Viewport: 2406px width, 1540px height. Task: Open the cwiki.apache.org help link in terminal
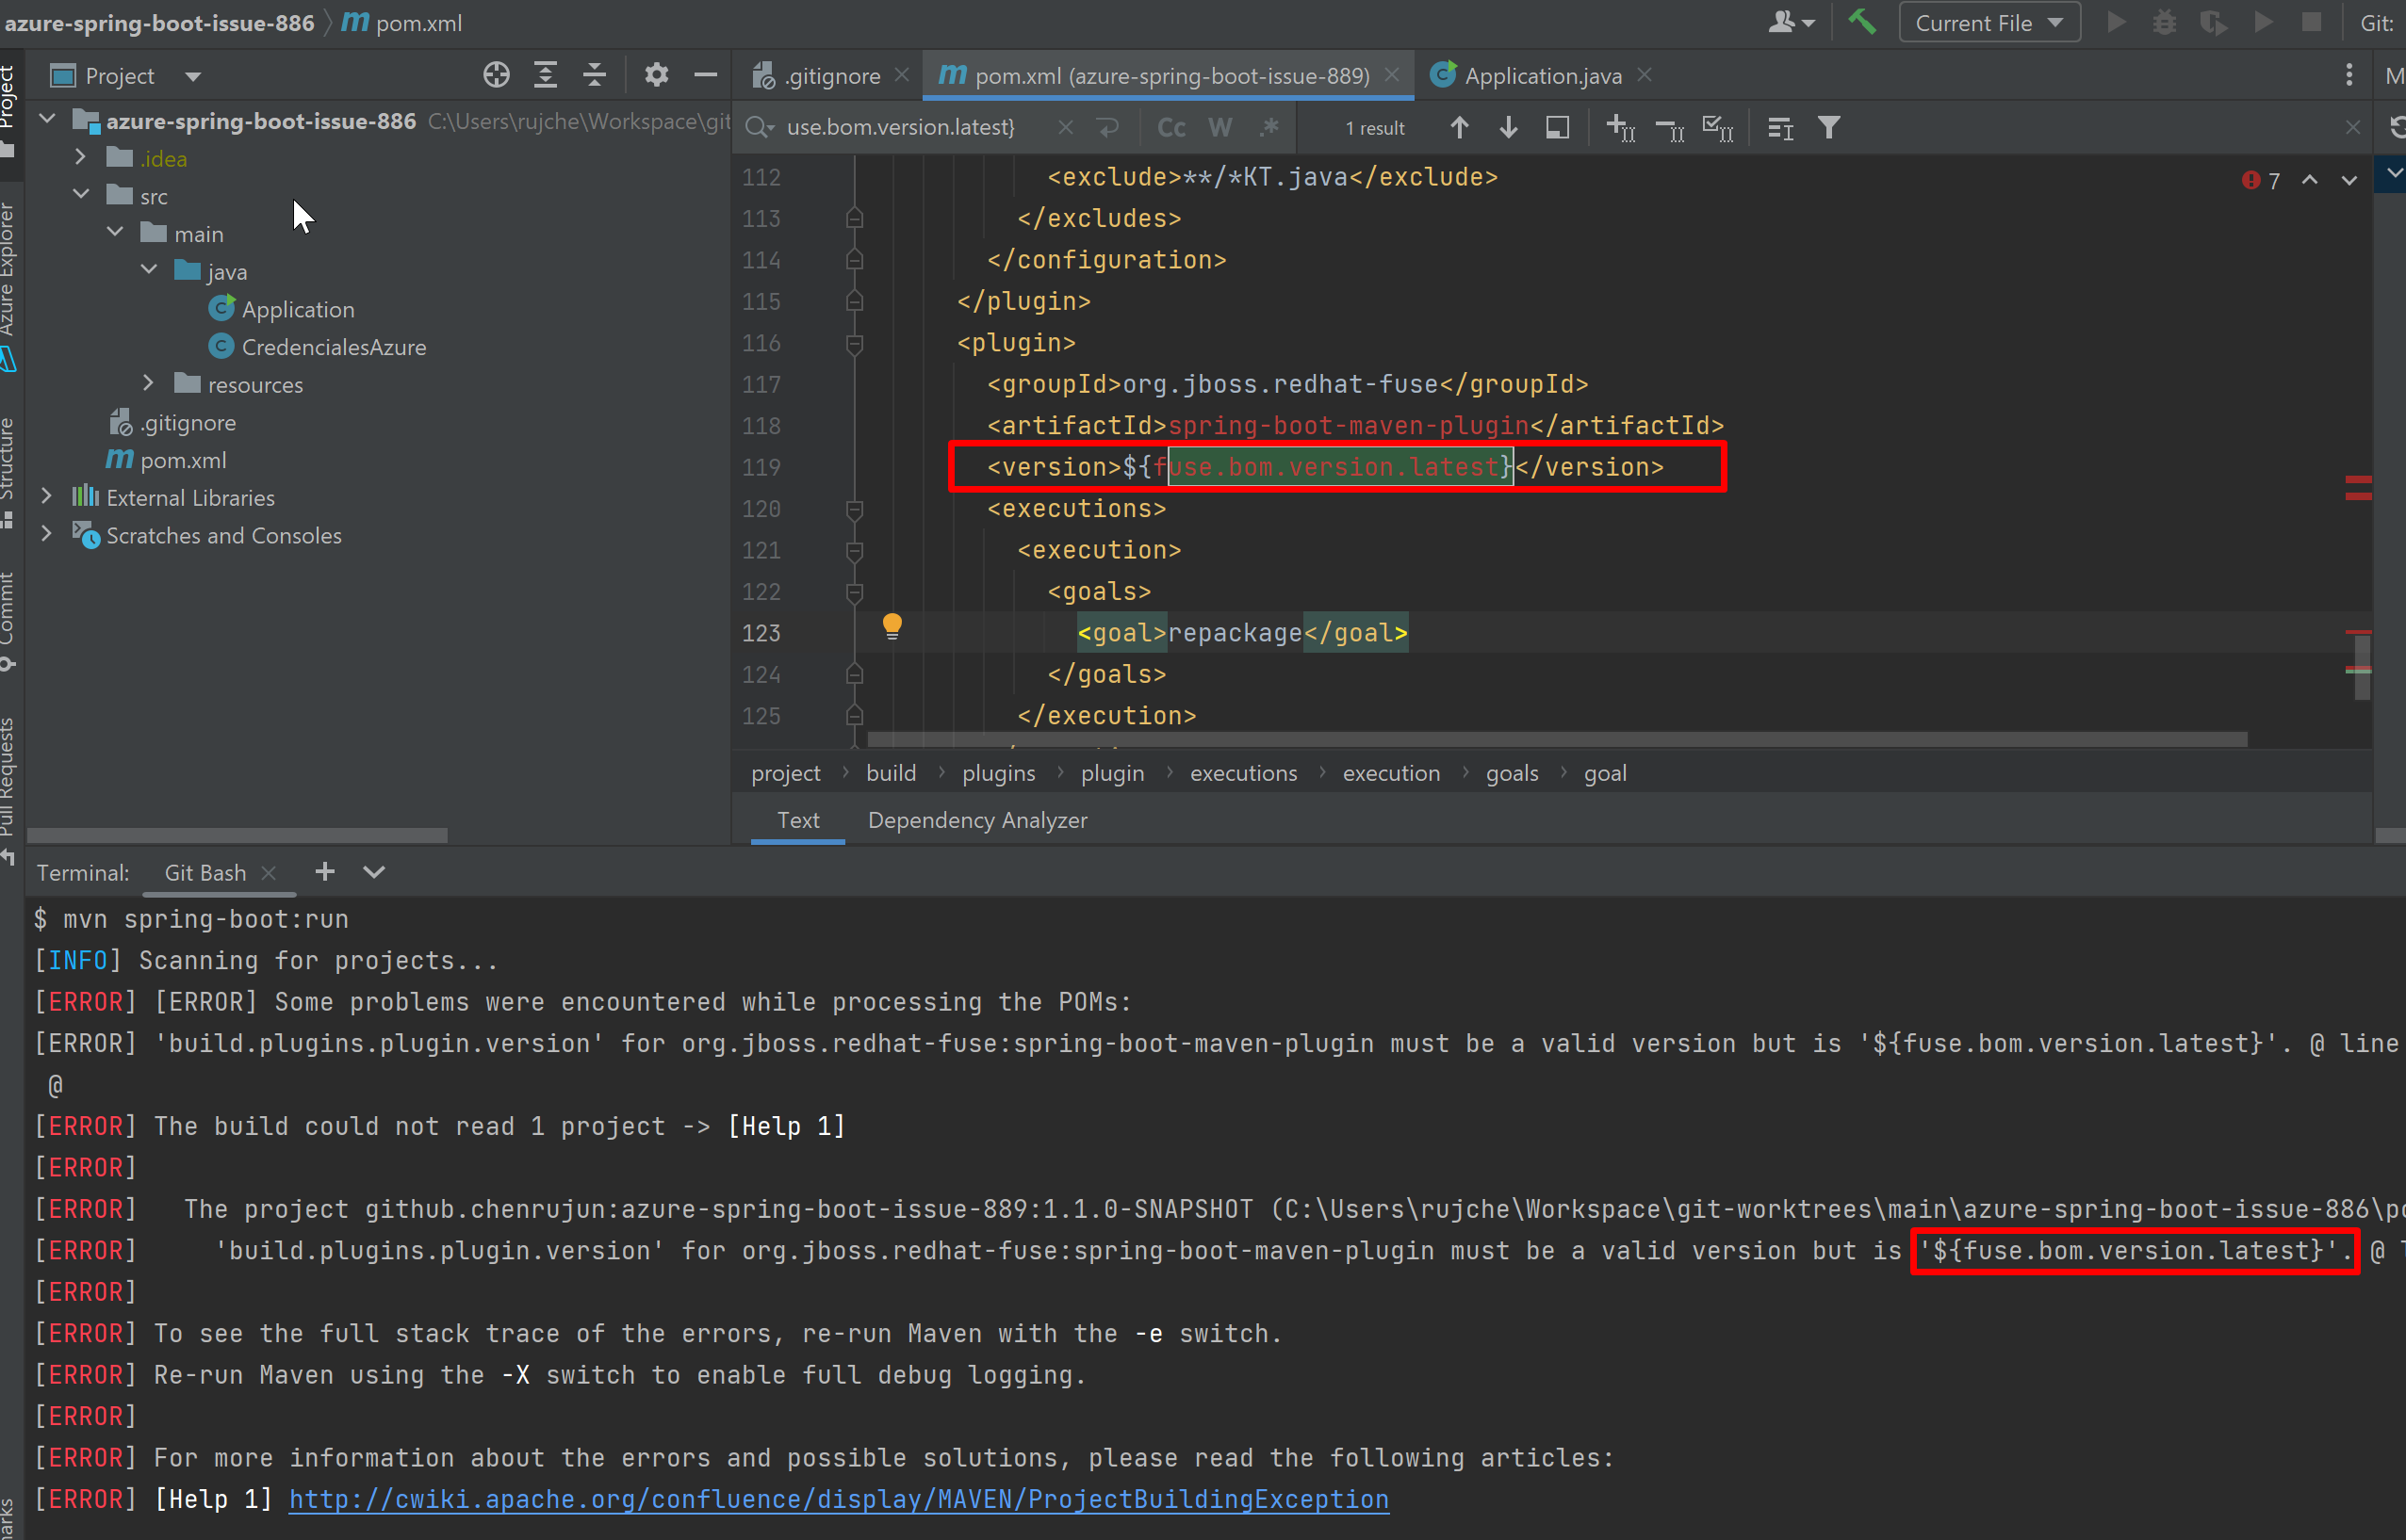(839, 1499)
